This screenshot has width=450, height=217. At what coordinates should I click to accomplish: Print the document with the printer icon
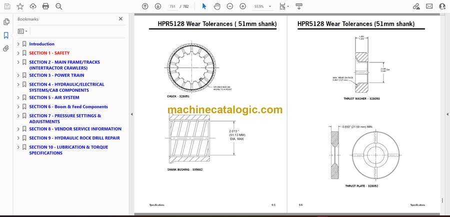point(45,6)
